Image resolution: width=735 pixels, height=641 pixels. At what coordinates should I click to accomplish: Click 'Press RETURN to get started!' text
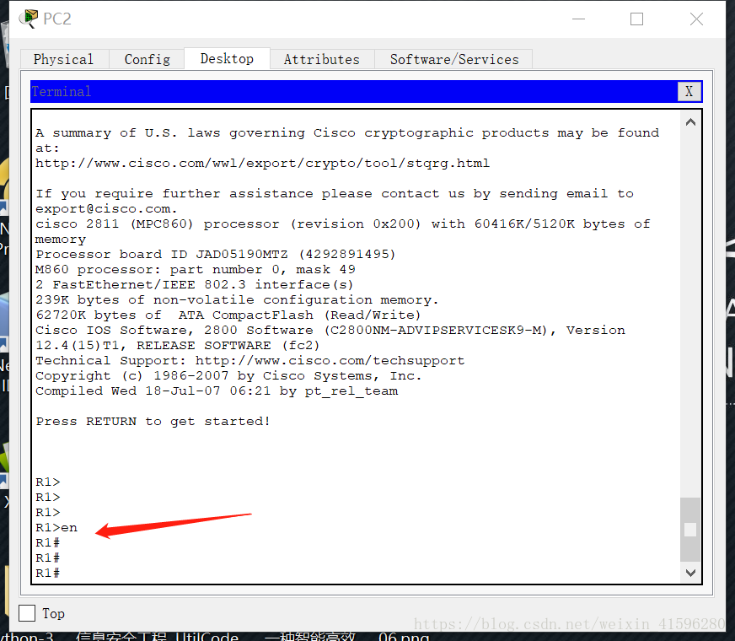[x=153, y=421]
